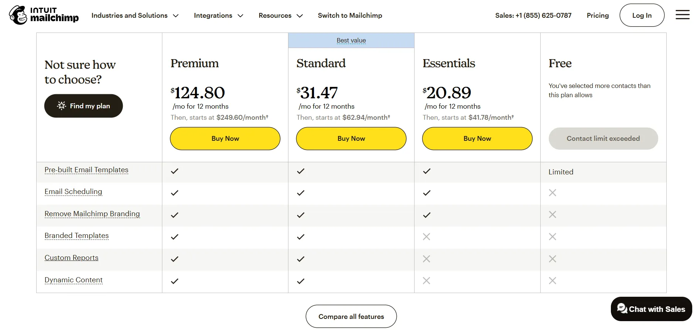Click the sparkle icon in Find my plan
700x330 pixels.
[x=61, y=106]
